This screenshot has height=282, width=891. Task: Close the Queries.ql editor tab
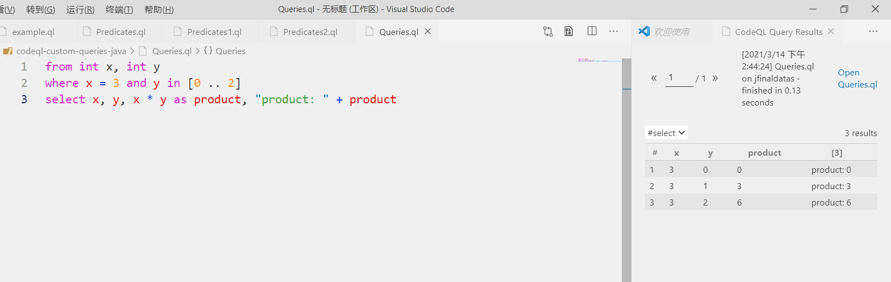pyautogui.click(x=428, y=31)
